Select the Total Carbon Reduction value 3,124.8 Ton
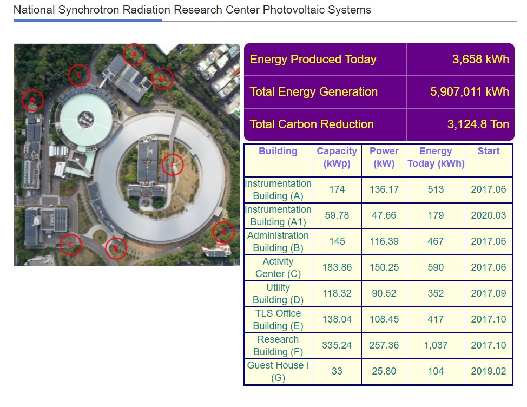527x407 pixels. [x=478, y=124]
